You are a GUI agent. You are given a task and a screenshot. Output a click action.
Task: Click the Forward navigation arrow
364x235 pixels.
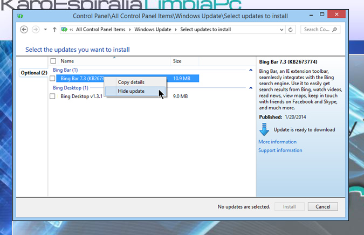click(36, 30)
